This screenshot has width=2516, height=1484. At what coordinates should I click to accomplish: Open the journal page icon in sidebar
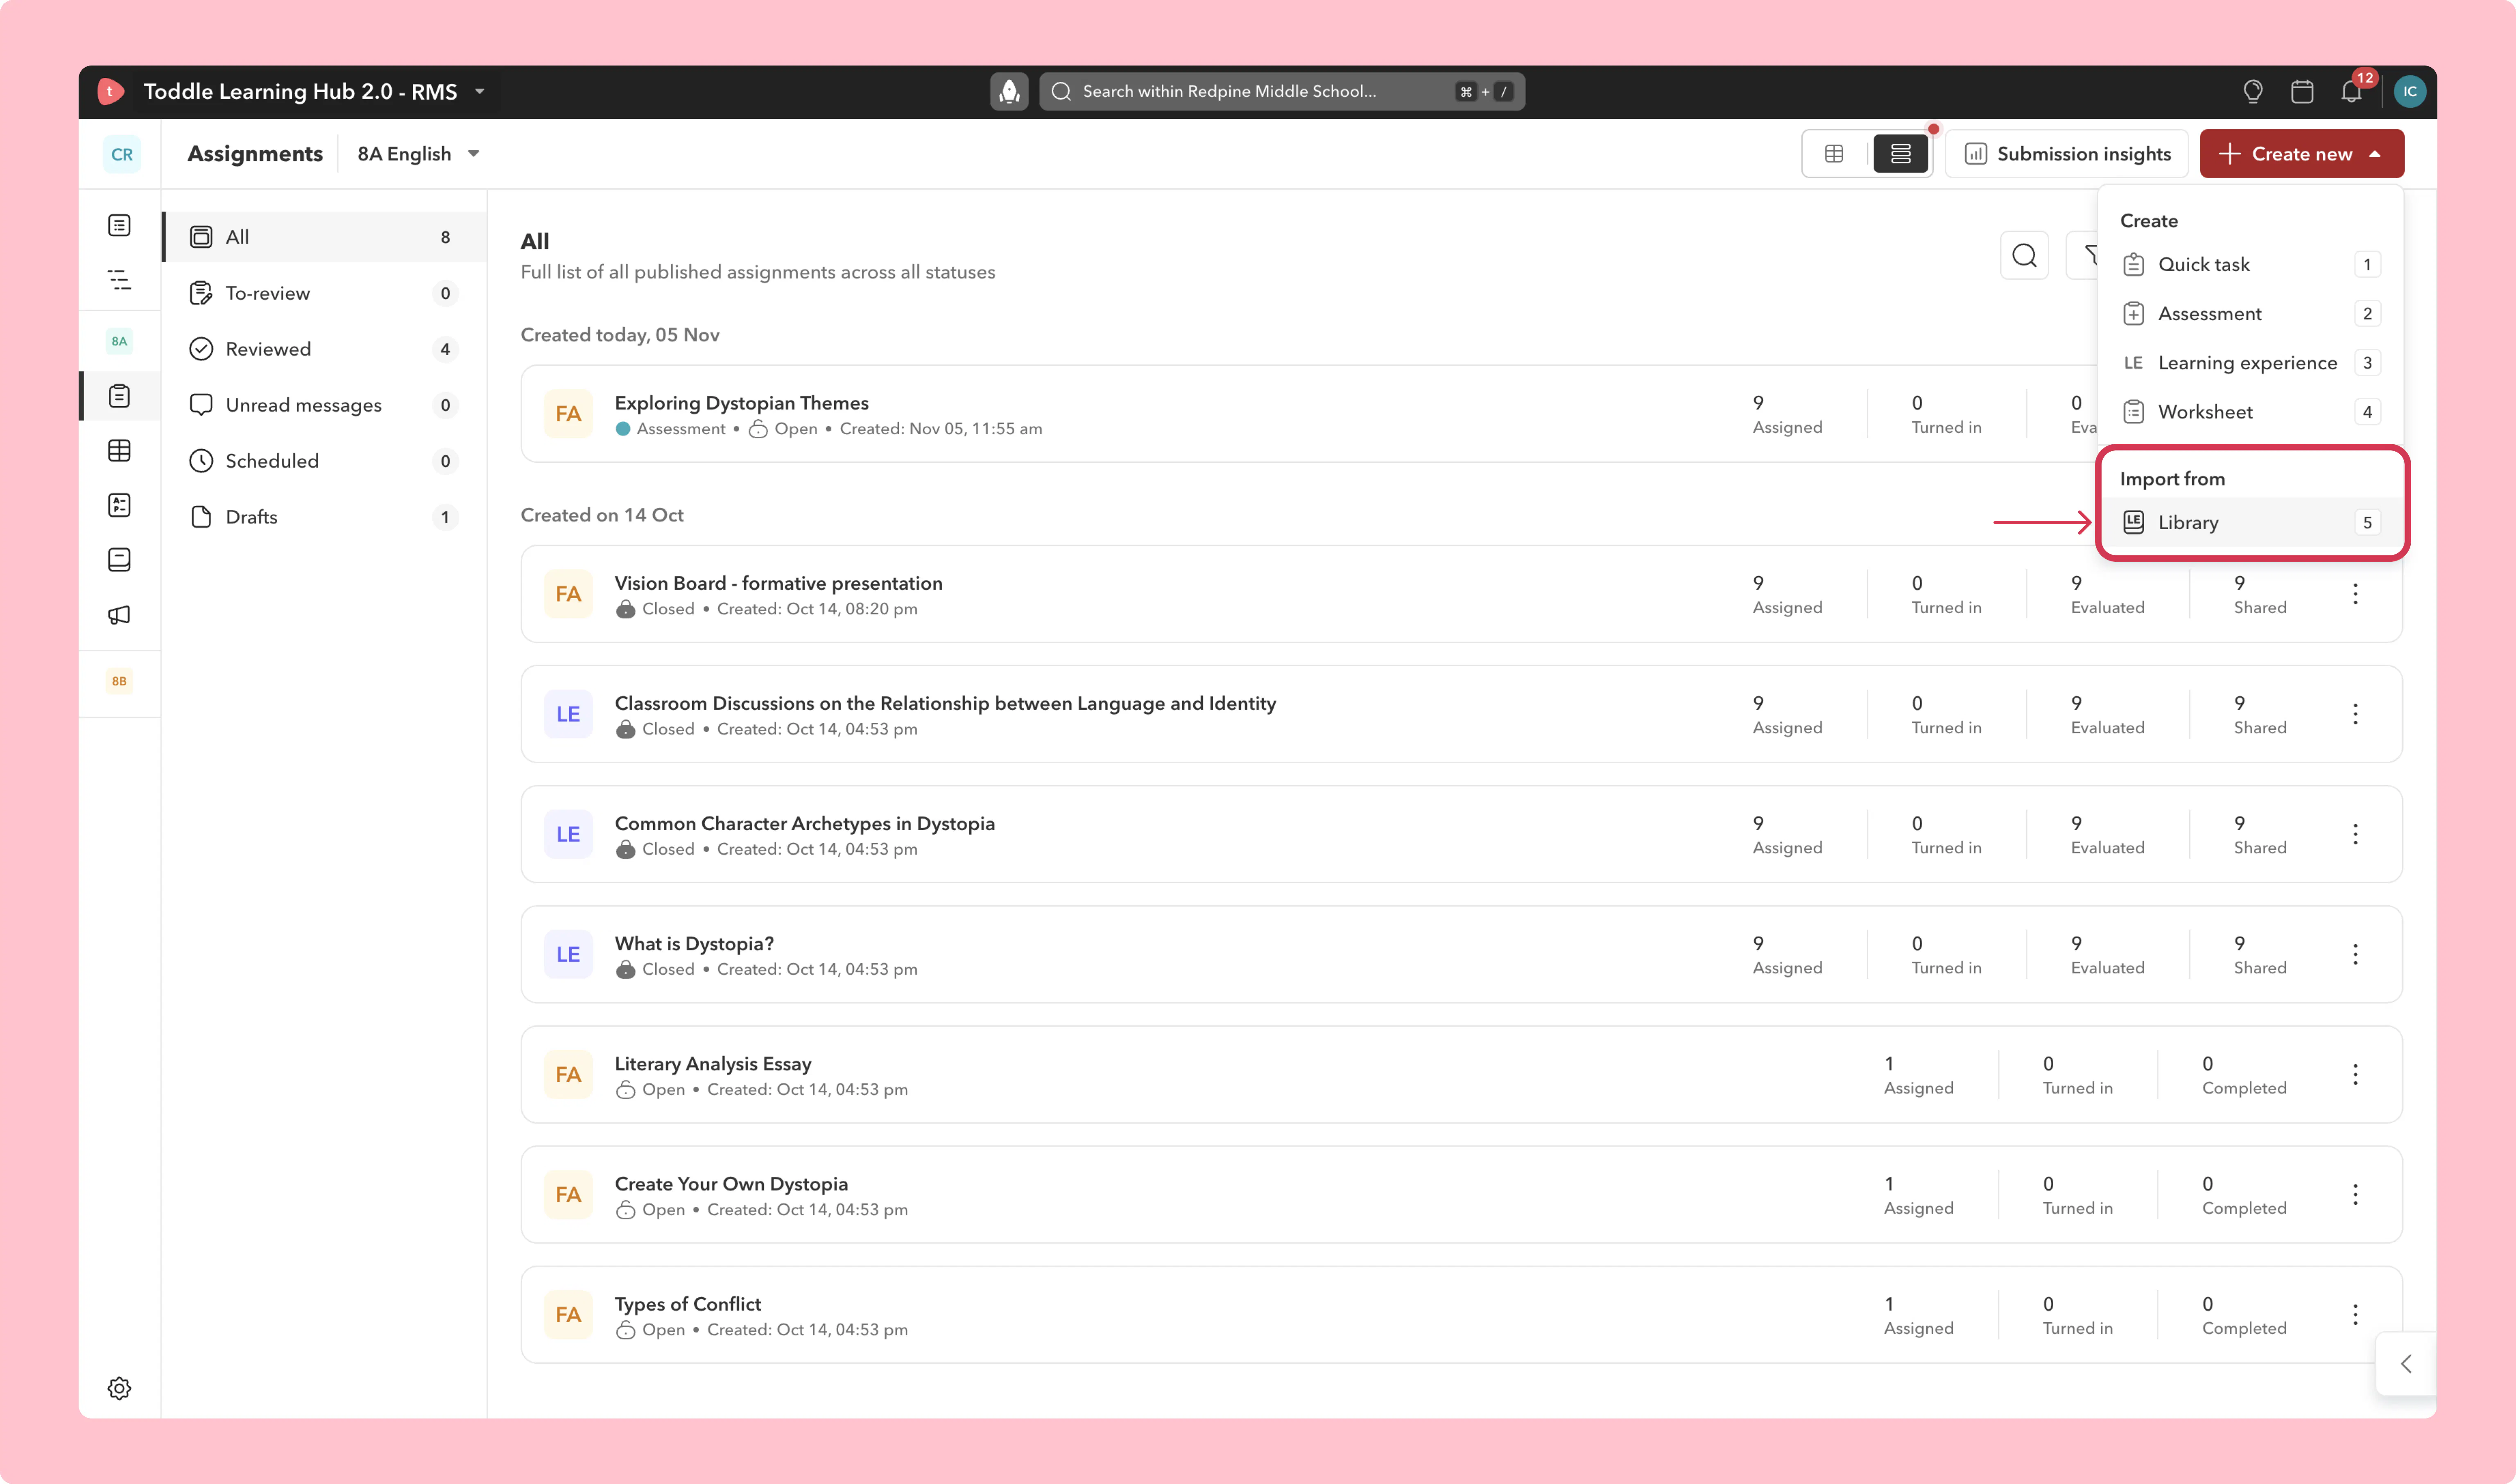119,560
